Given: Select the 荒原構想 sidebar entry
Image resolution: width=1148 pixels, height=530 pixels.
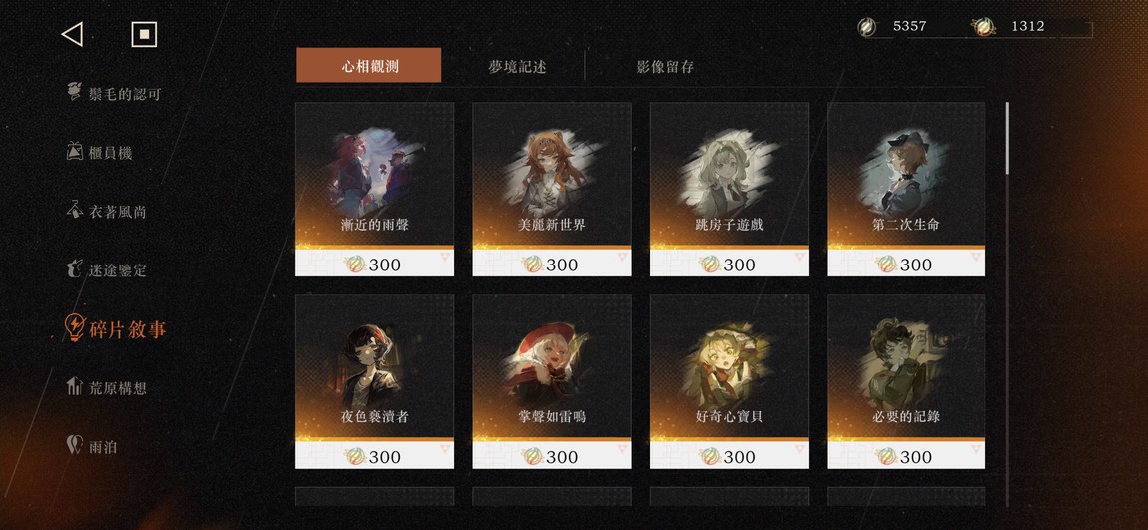Looking at the screenshot, I should click(x=107, y=388).
